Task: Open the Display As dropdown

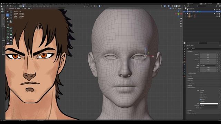Action: click(x=209, y=106)
